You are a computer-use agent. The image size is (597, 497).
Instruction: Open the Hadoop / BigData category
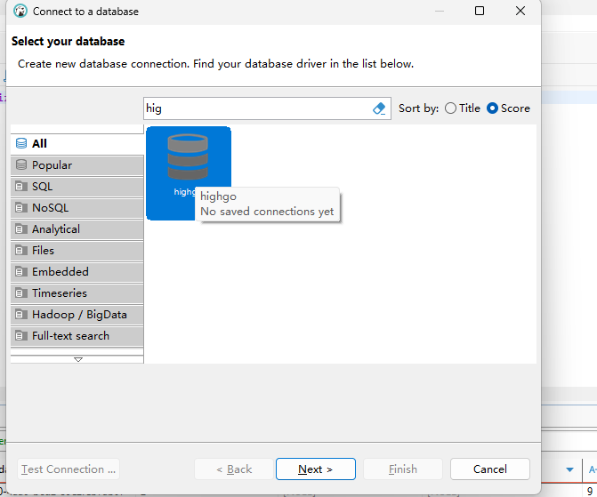[x=77, y=315]
